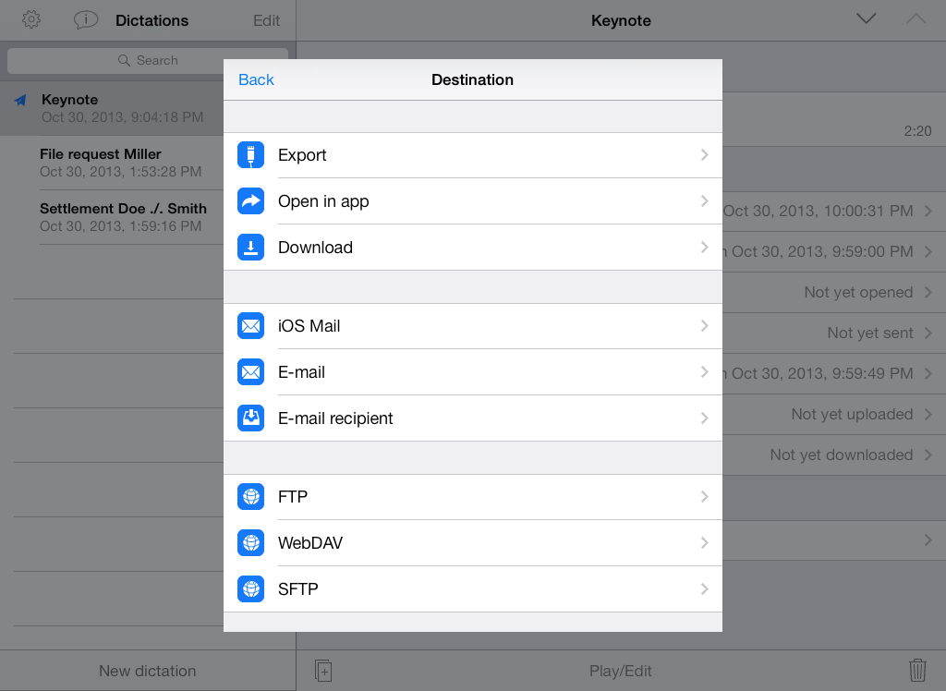The image size is (946, 691).
Task: Tap the SFTP globe icon
Action: 250,589
